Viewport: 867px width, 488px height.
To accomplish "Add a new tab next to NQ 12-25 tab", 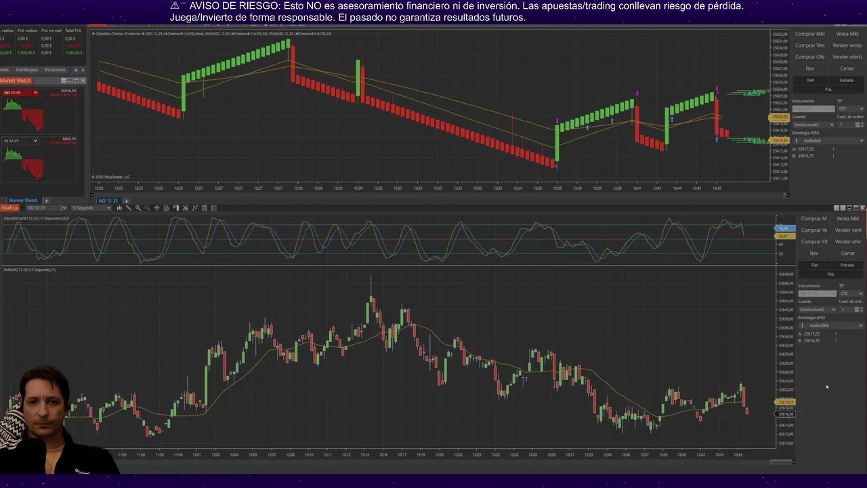I will click(126, 201).
